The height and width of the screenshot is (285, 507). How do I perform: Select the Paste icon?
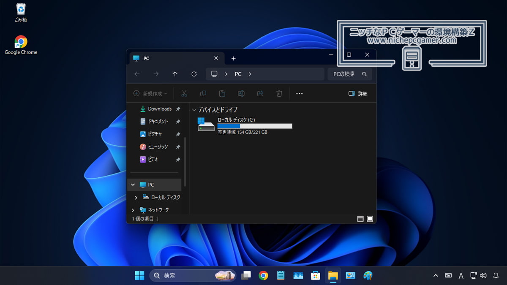(x=222, y=93)
